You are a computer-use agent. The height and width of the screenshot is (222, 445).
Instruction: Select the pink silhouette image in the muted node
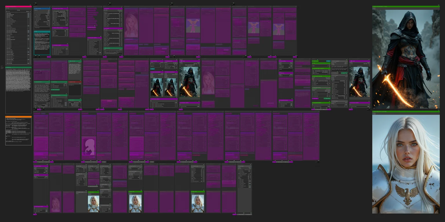pyautogui.click(x=89, y=147)
